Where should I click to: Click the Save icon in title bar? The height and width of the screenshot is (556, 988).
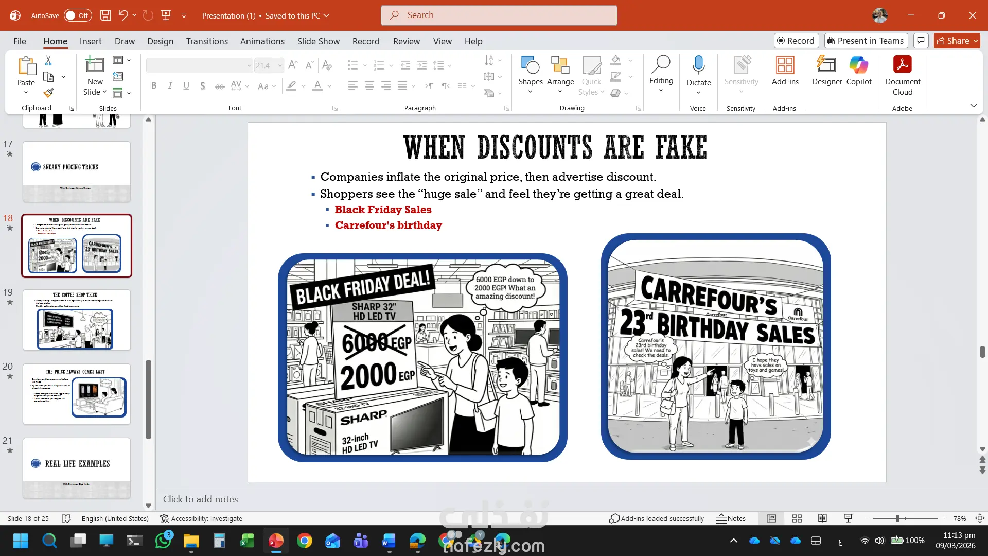(x=105, y=15)
